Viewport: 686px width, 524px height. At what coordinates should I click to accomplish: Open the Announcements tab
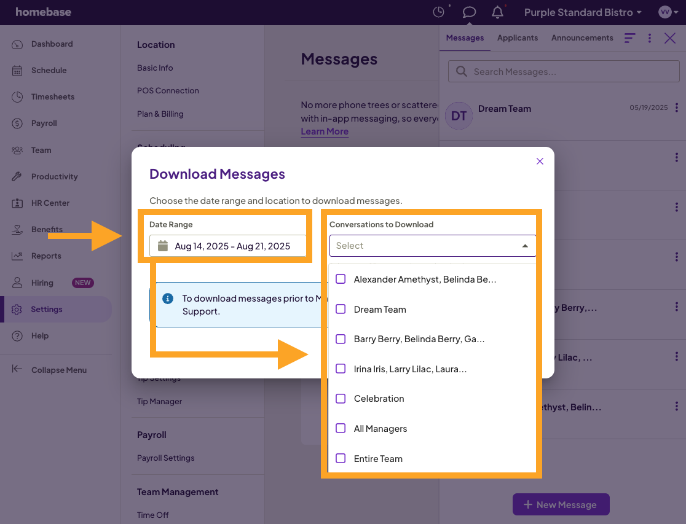(582, 37)
